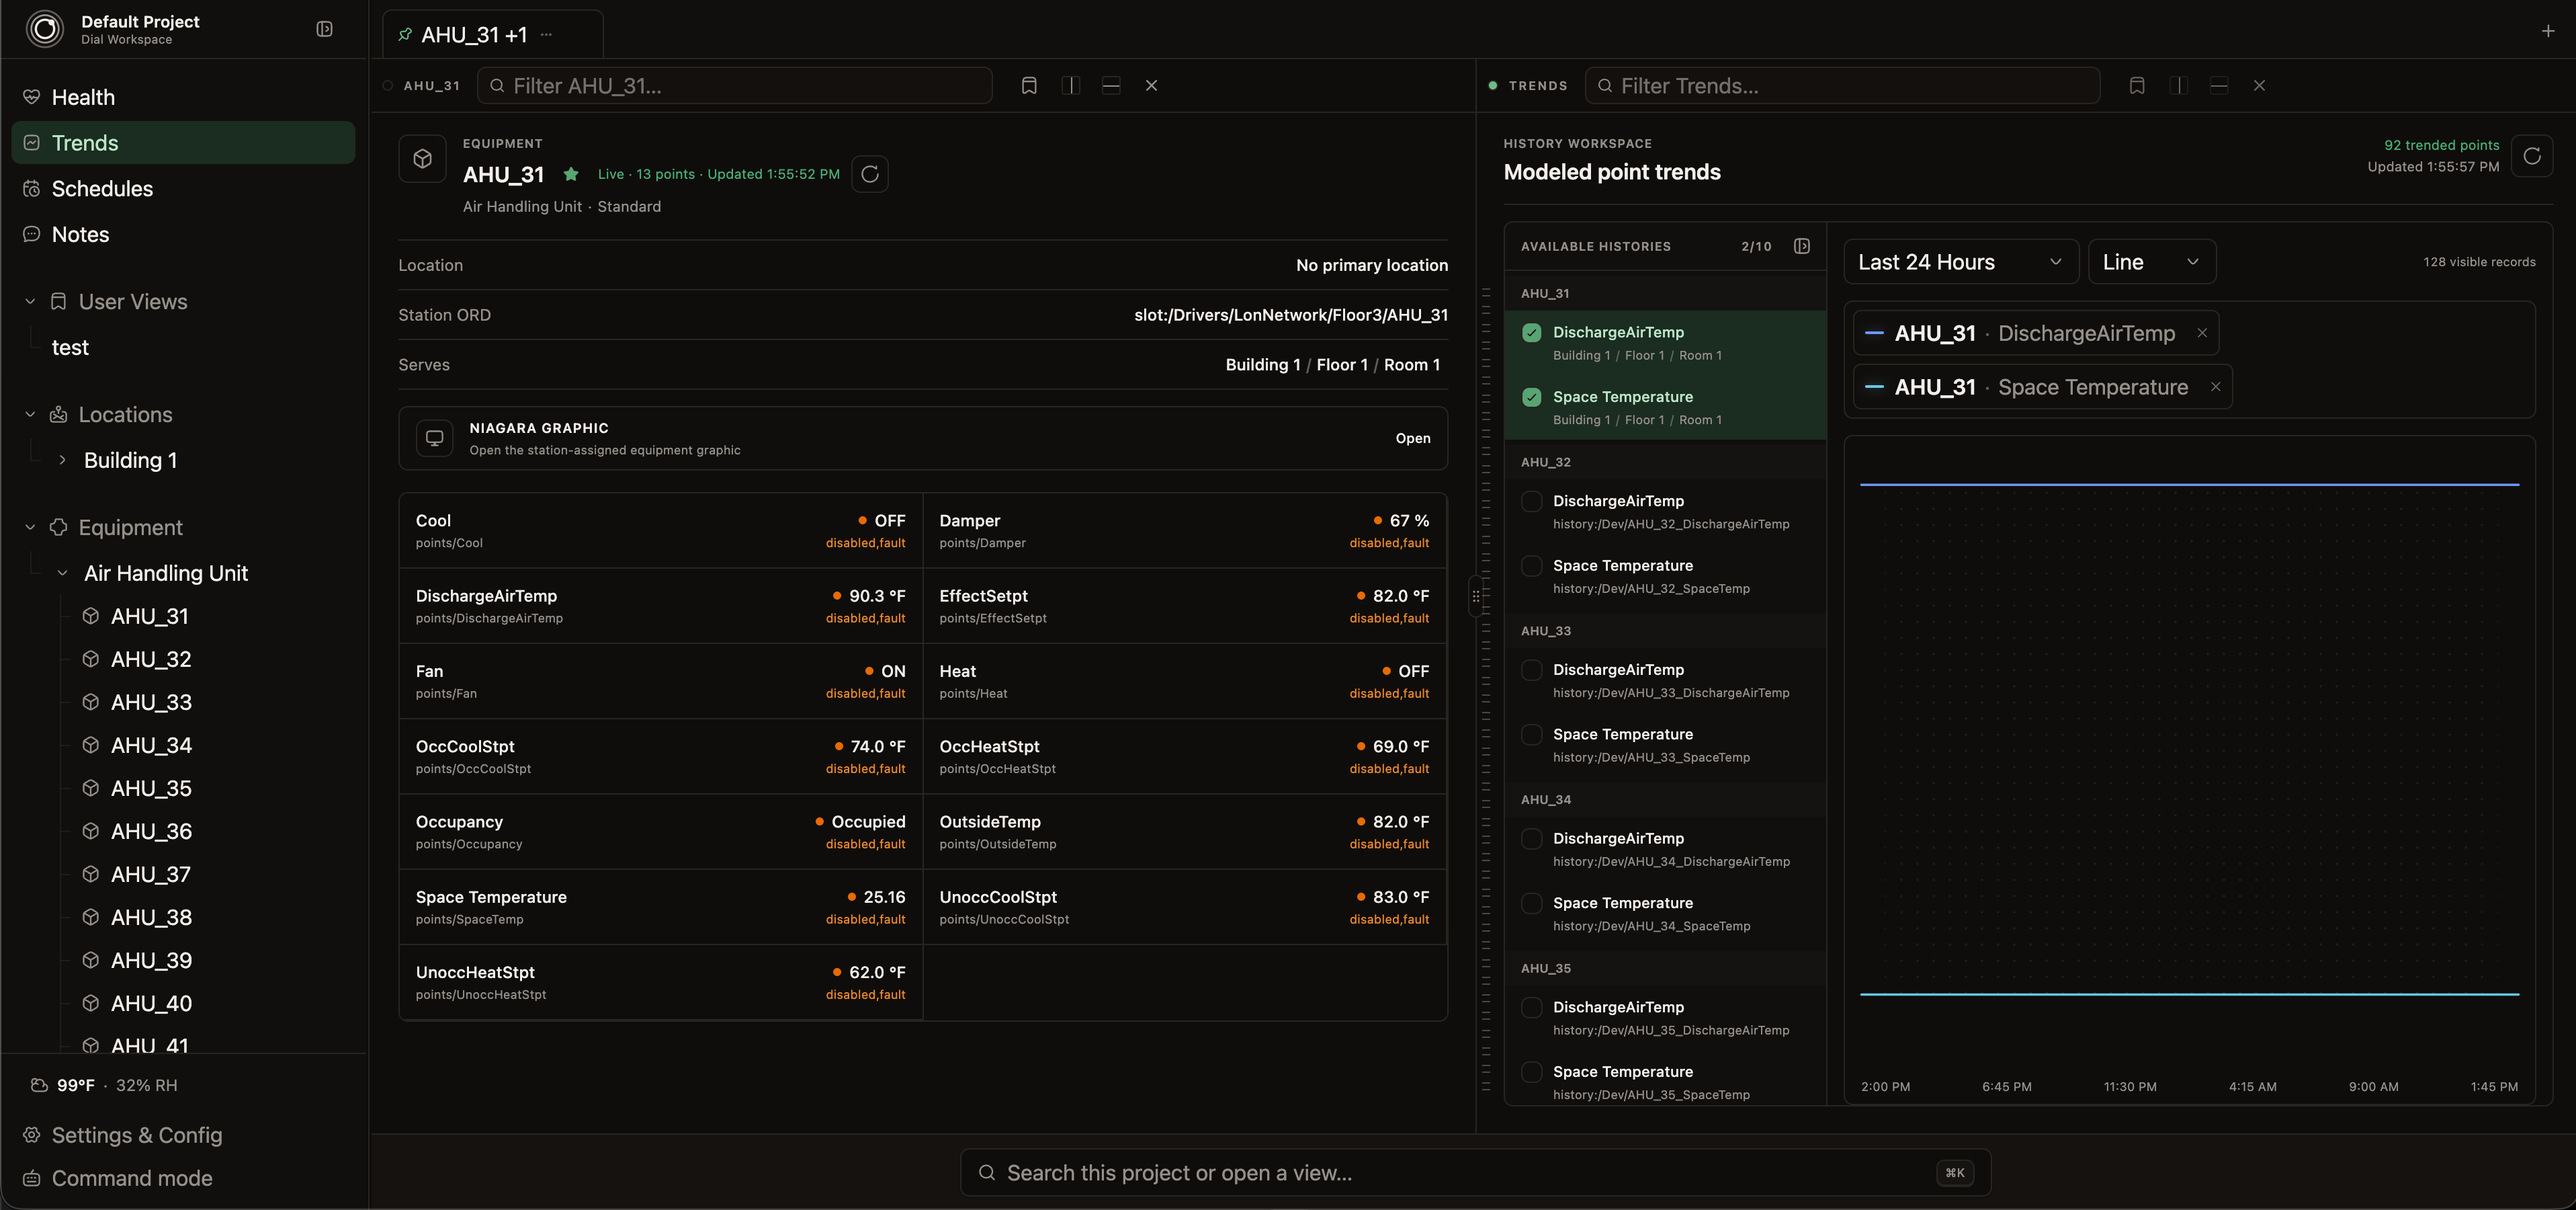Screen dimensions: 2576x1210
Task: Open the Niagara Graphic
Action: tap(1413, 438)
